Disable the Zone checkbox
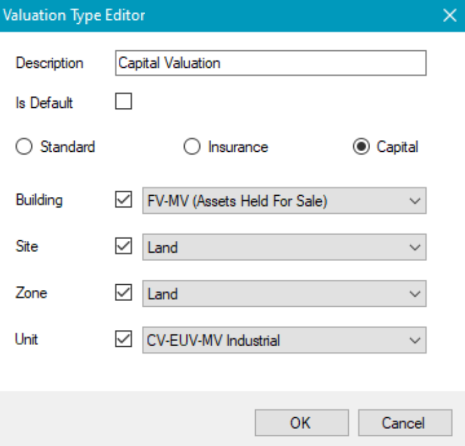 124,294
